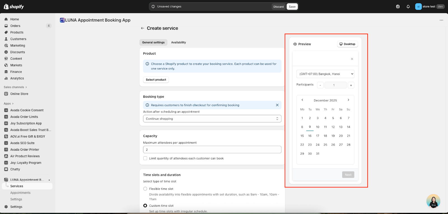The height and width of the screenshot is (214, 448).
Task: Select the Flexible time slot option
Action: pos(145,189)
